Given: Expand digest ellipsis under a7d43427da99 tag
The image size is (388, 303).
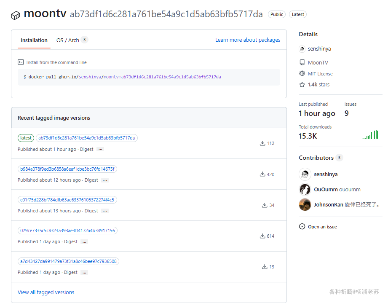Looking at the screenshot, I should click(84, 273).
